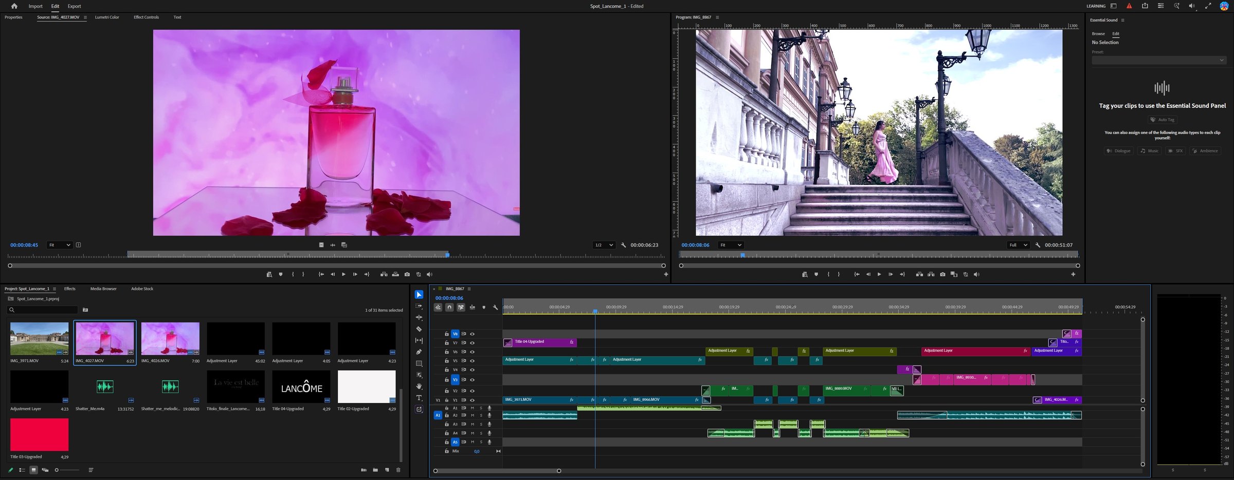Open Essential Sound Preset dropdown
The height and width of the screenshot is (480, 1234).
tap(1159, 60)
